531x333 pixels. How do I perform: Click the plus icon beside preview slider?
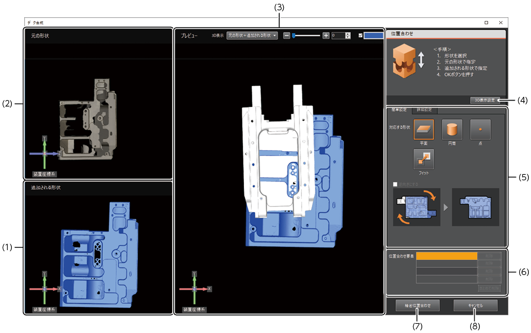(326, 36)
